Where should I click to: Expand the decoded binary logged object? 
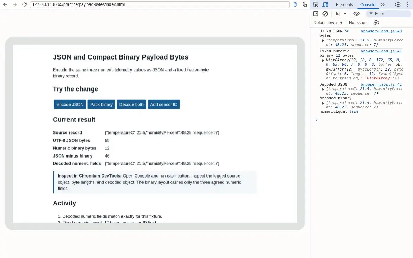(323, 103)
